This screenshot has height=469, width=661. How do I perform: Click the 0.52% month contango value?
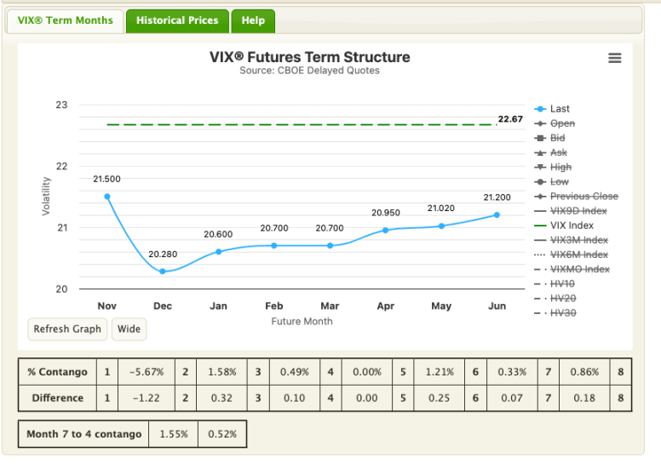pyautogui.click(x=222, y=434)
